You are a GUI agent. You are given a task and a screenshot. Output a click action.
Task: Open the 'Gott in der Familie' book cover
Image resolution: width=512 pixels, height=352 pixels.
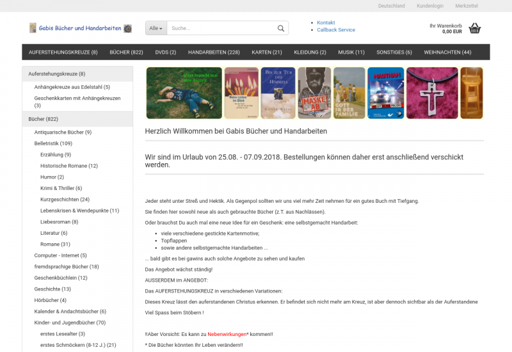pos(349,93)
